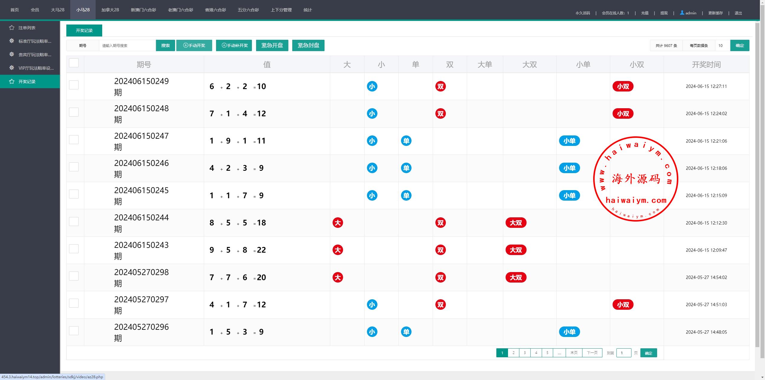765x380 pixels.
Task: Click the 搜索 search button
Action: click(x=165, y=45)
